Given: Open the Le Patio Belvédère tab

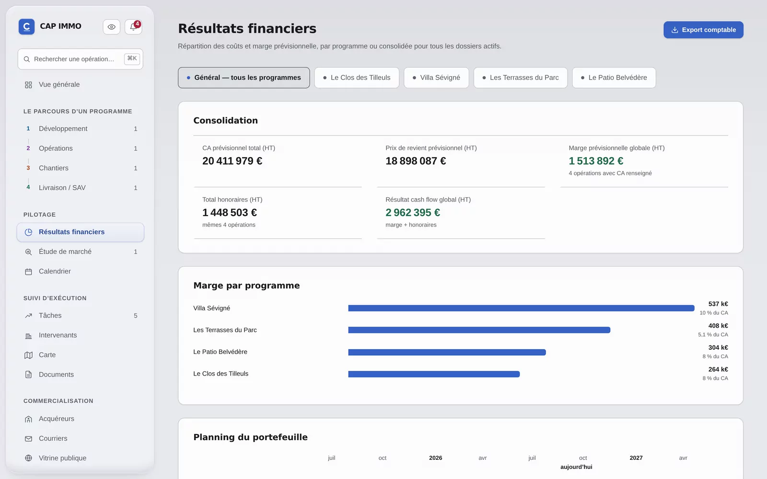Looking at the screenshot, I should click(614, 78).
